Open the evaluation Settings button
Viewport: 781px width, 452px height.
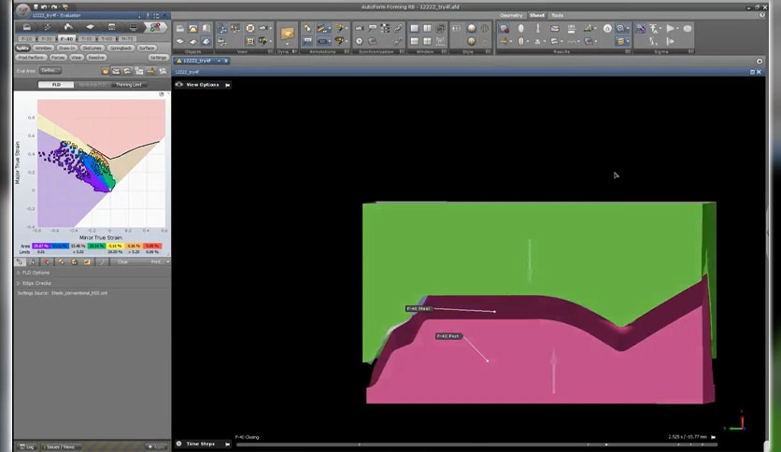point(159,57)
